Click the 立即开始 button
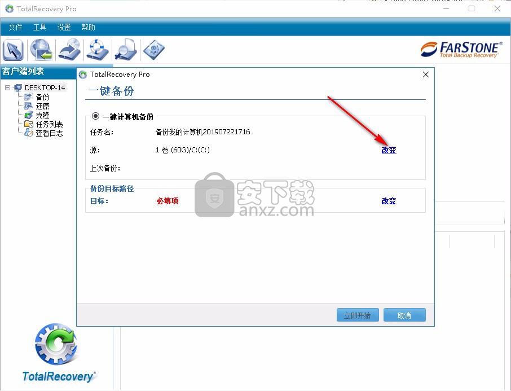 (x=358, y=315)
